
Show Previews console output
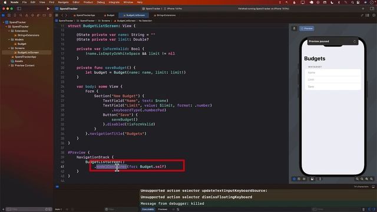(x=163, y=210)
